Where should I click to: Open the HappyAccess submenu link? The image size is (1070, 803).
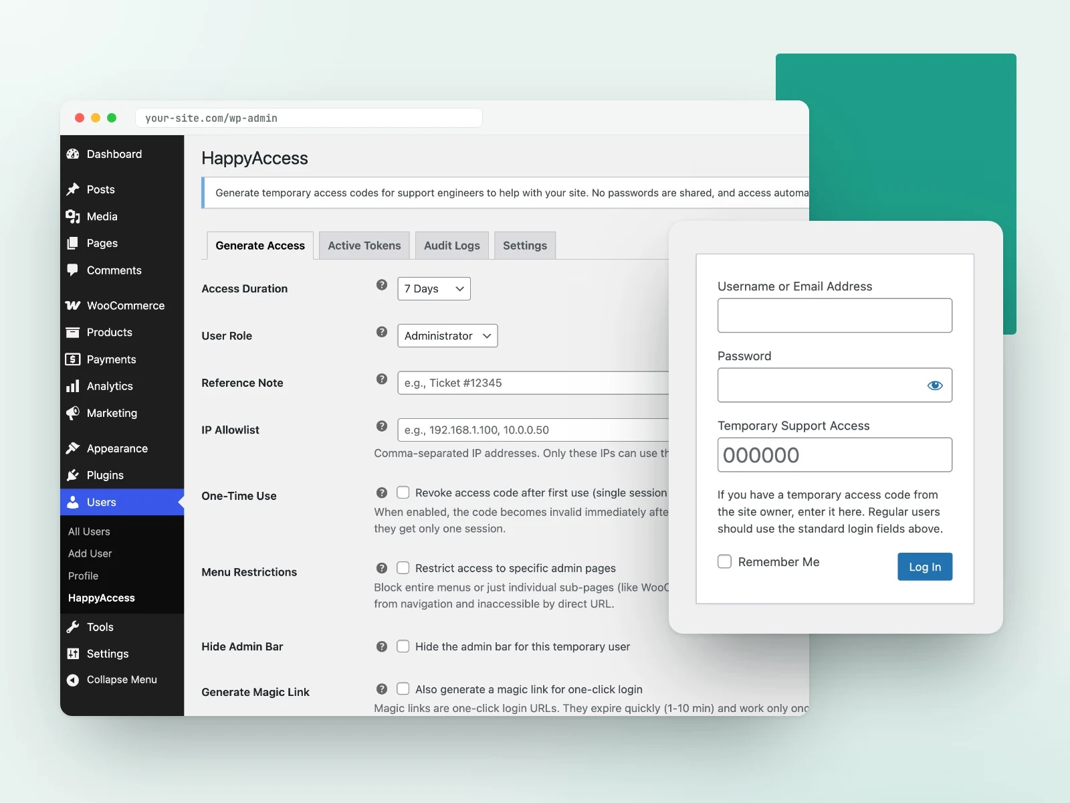point(102,598)
